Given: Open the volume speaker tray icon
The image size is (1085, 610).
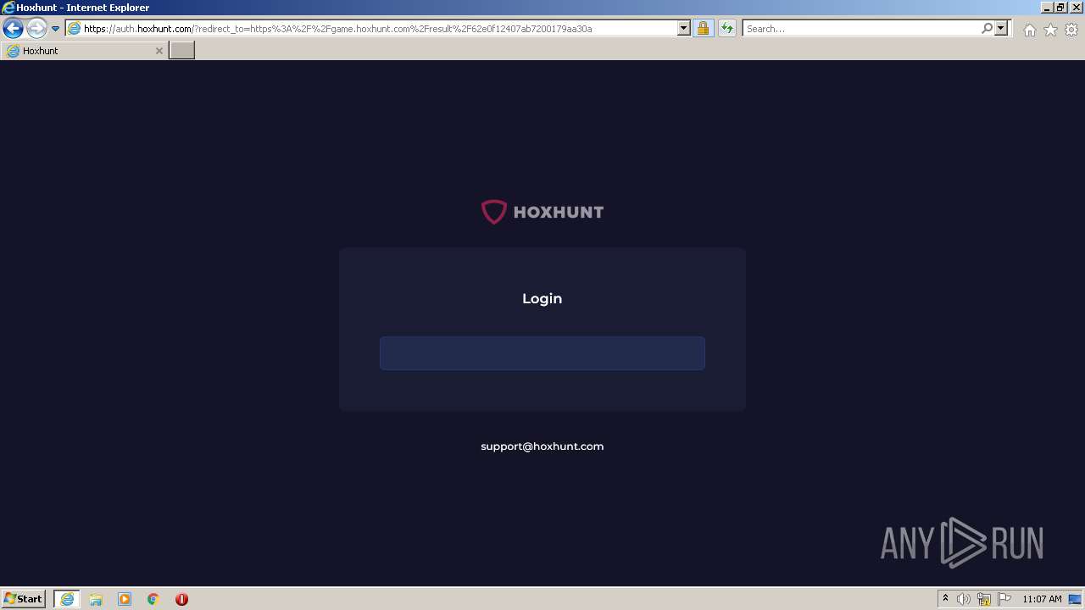Looking at the screenshot, I should [964, 599].
